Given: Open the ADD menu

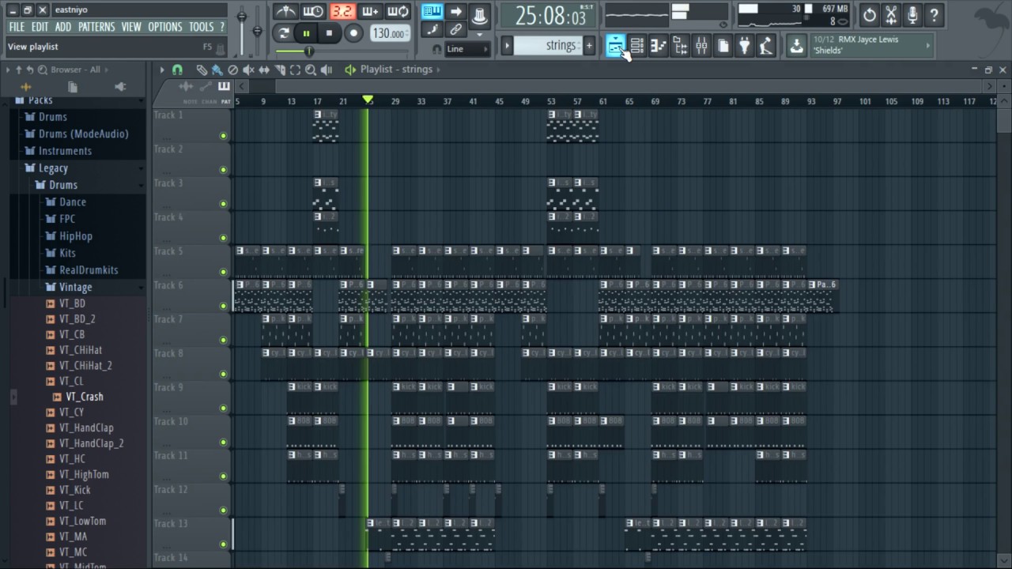Looking at the screenshot, I should (63, 27).
